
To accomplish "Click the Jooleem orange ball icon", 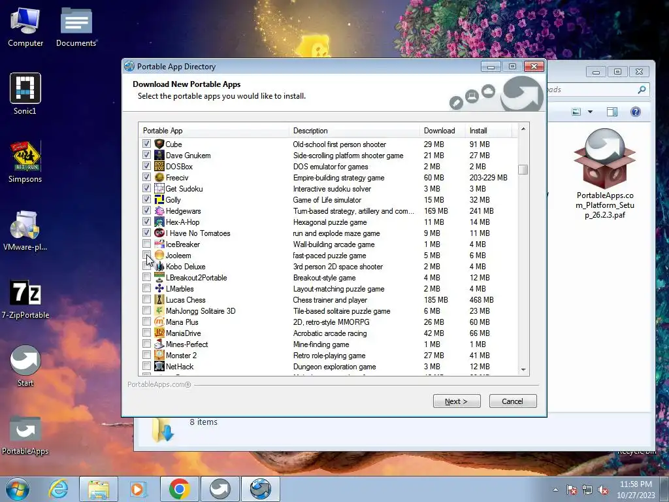I will (x=159, y=256).
